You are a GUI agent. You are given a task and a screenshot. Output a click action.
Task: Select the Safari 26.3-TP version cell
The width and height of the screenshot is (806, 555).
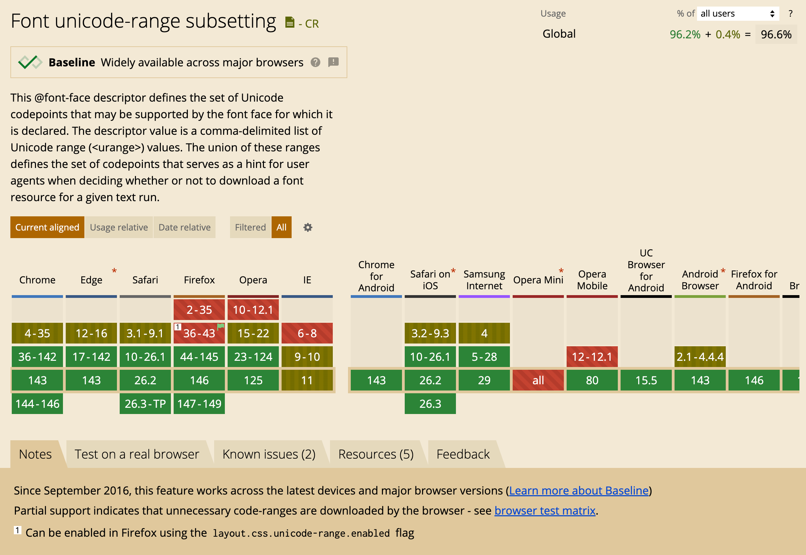point(145,404)
